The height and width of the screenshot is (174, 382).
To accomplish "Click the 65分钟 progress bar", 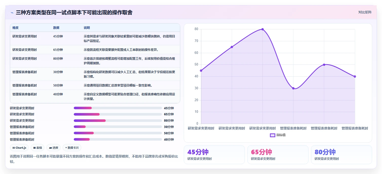I will coord(118,114).
